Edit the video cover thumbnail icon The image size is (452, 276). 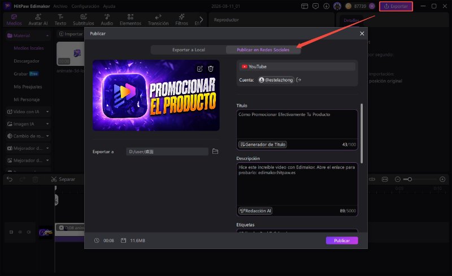point(199,69)
